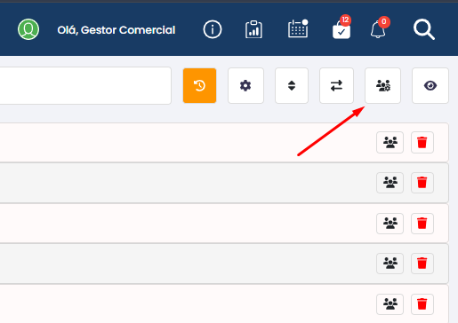
Task: Open the gear settings button
Action: pyautogui.click(x=245, y=86)
